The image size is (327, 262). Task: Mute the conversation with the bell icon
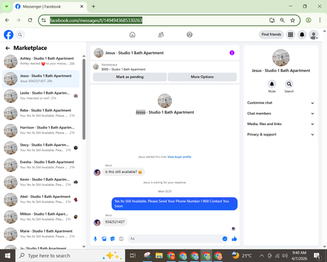(x=272, y=84)
